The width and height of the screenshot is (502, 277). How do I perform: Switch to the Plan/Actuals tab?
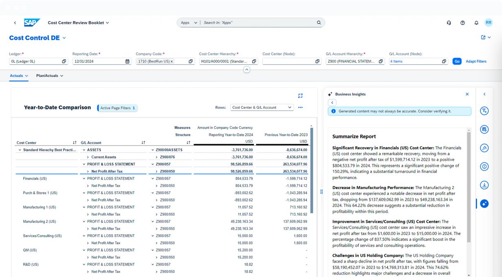coord(49,76)
